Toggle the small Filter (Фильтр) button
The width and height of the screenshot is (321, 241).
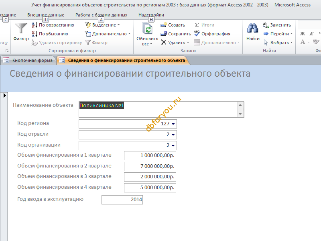tap(96, 43)
